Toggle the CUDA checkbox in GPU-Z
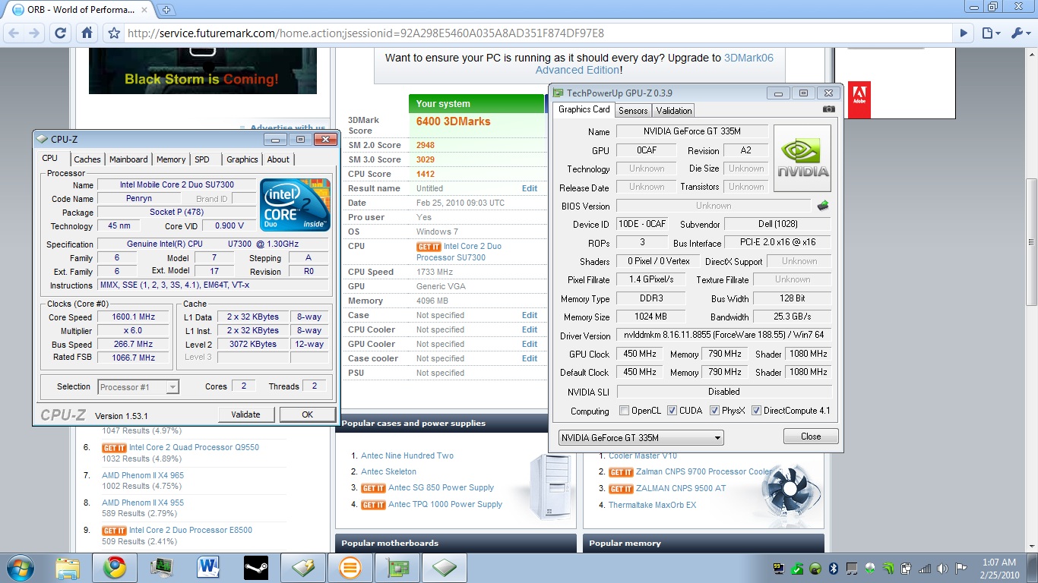Image resolution: width=1038 pixels, height=583 pixels. coord(672,411)
